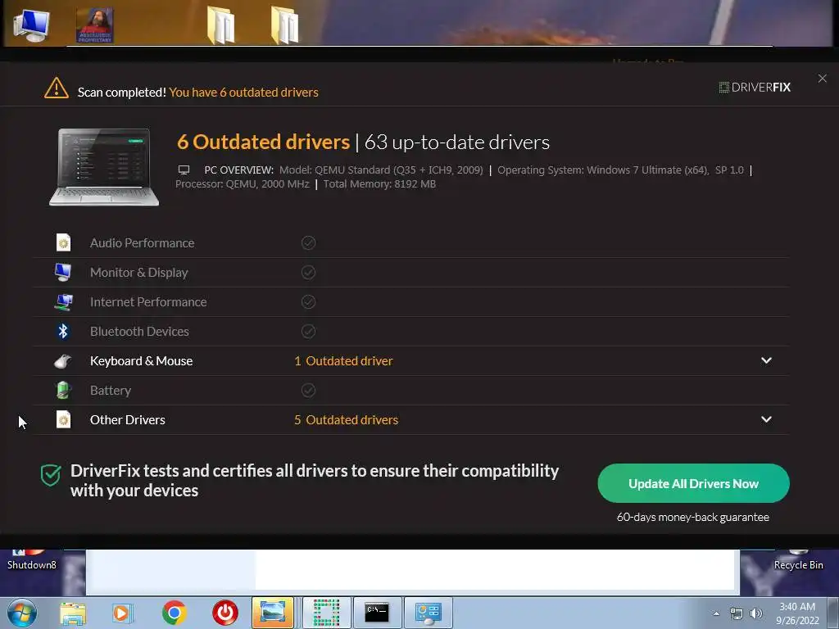
Task: Click the '6 Outdated drivers' heading
Action: point(263,142)
